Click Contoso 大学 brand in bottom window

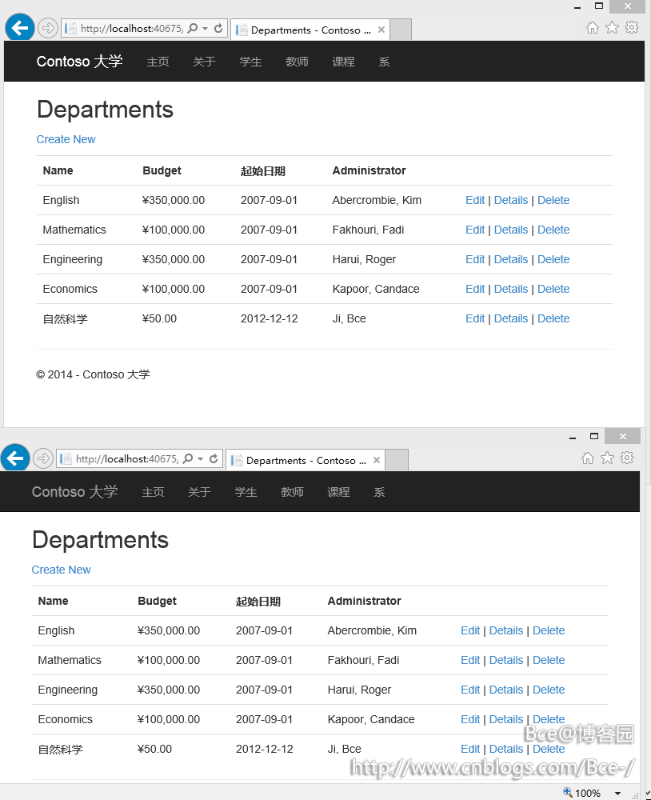coord(75,491)
